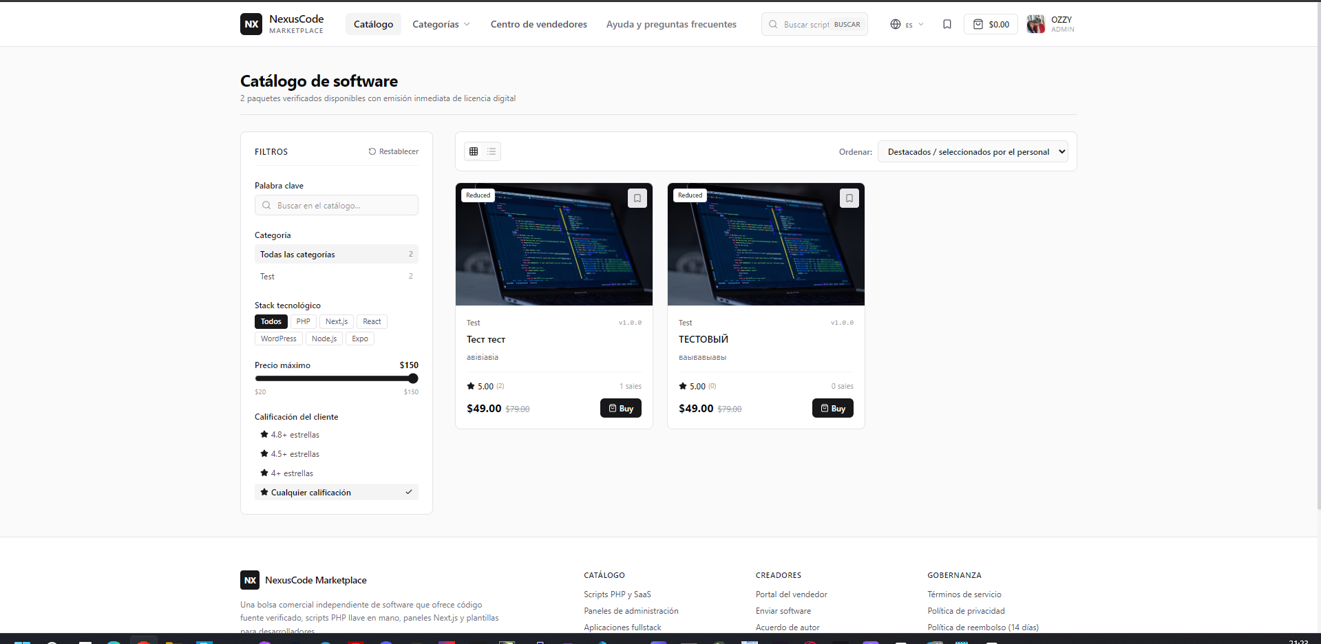
Task: Click the Precio máximo slider handle
Action: tap(413, 378)
